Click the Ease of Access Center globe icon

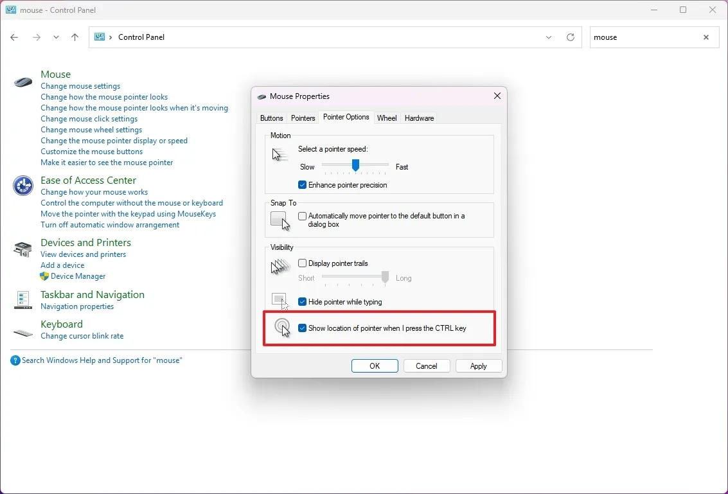[x=23, y=186]
